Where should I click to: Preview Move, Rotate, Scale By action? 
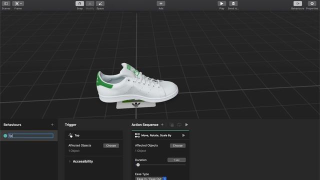pyautogui.click(x=183, y=135)
